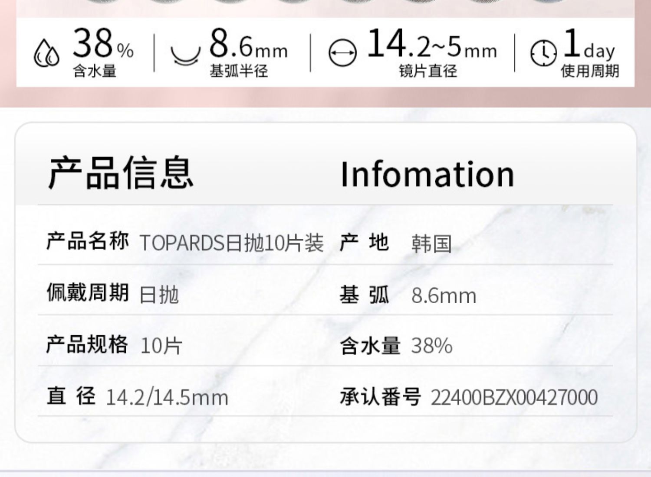Click the lens diameter circle-arrow icon
This screenshot has height=477, width=651.
(342, 53)
